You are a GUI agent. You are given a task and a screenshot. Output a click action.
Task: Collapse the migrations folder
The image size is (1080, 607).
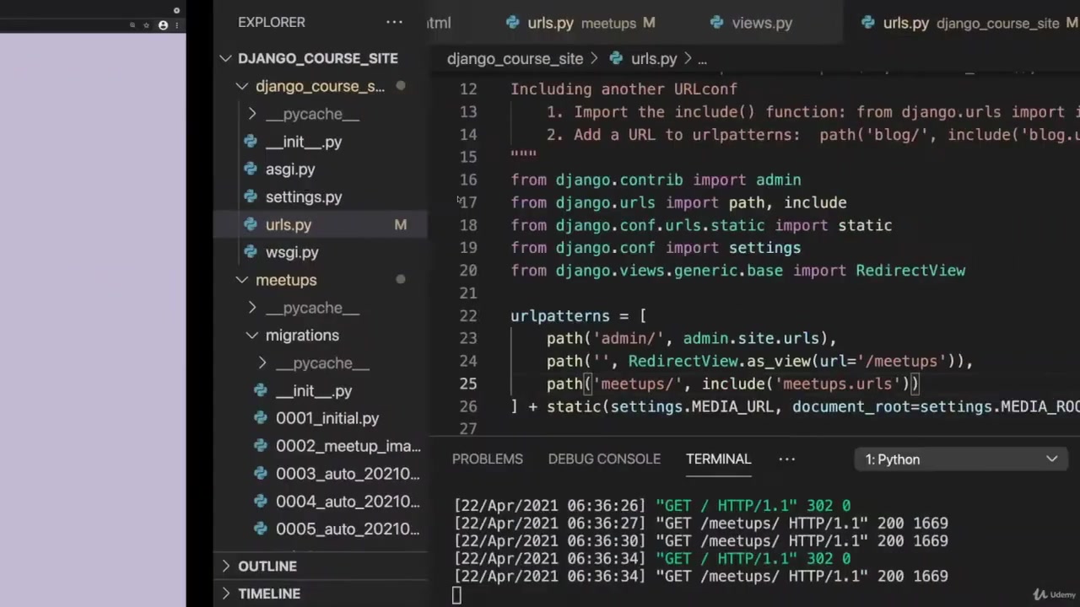pos(251,336)
